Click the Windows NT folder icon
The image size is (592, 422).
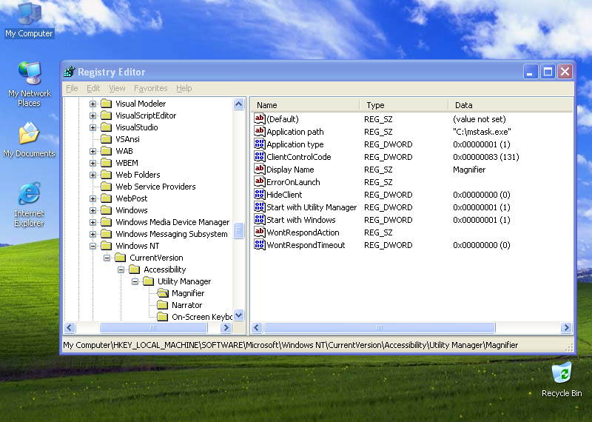coord(107,246)
